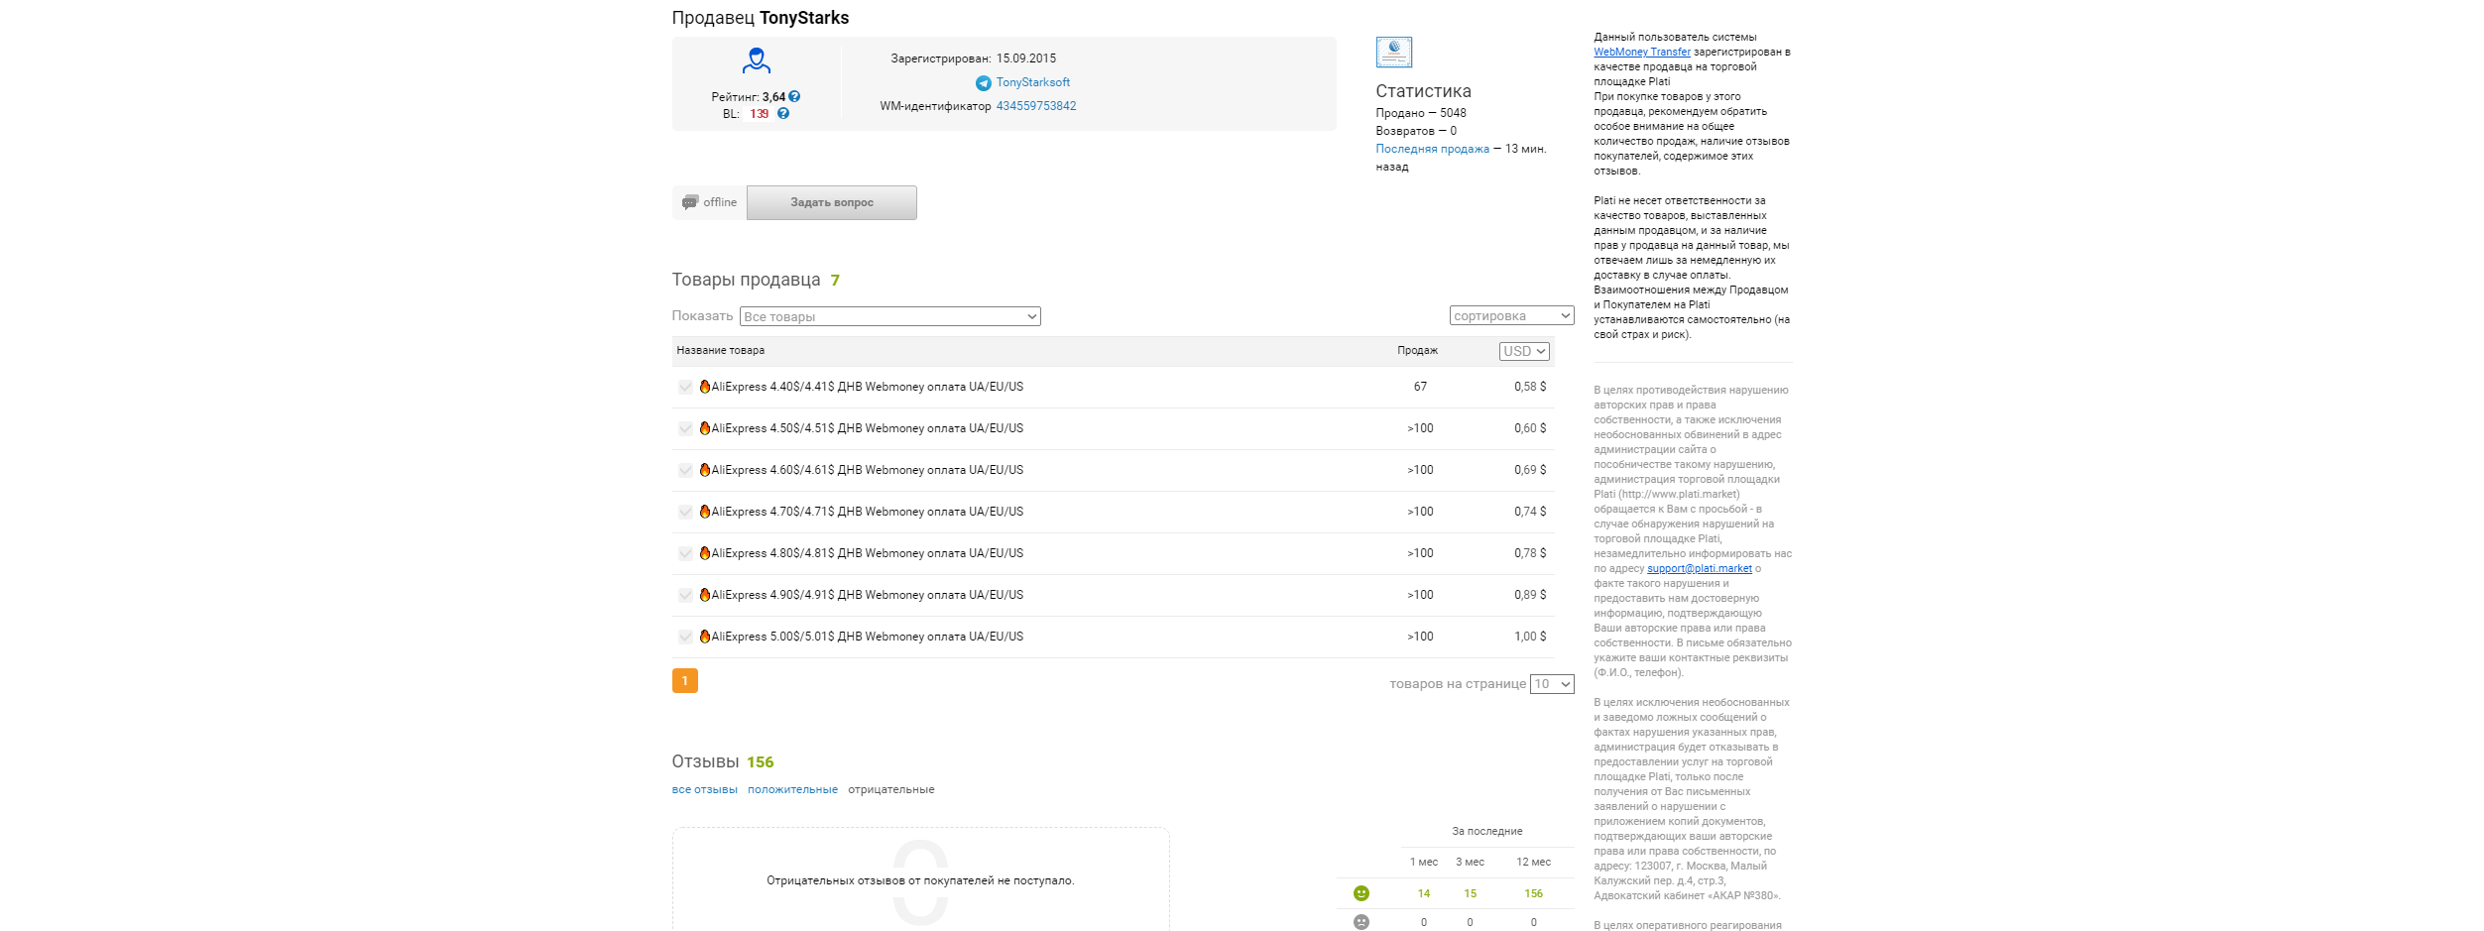Open the items-per-page dropdown showing 10
Viewport: 2484px width, 931px height.
pos(1552,684)
